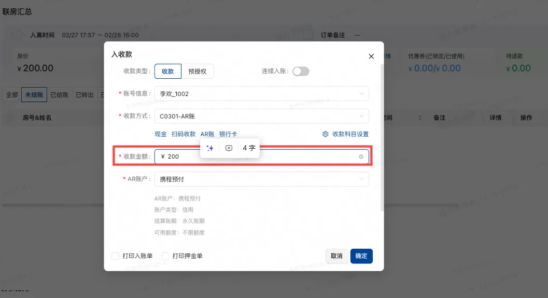Viewport: 548px width, 298px height.
Task: Click the gear icon beside 收款科目设置
Action: coord(326,134)
